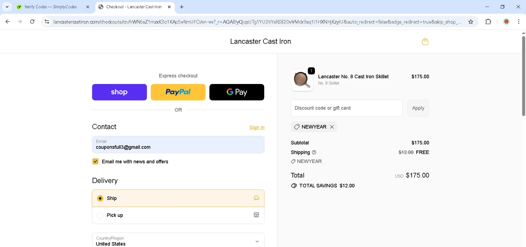Restore down the browser window
Image resolution: width=526 pixels, height=247 pixels.
tap(503, 7)
